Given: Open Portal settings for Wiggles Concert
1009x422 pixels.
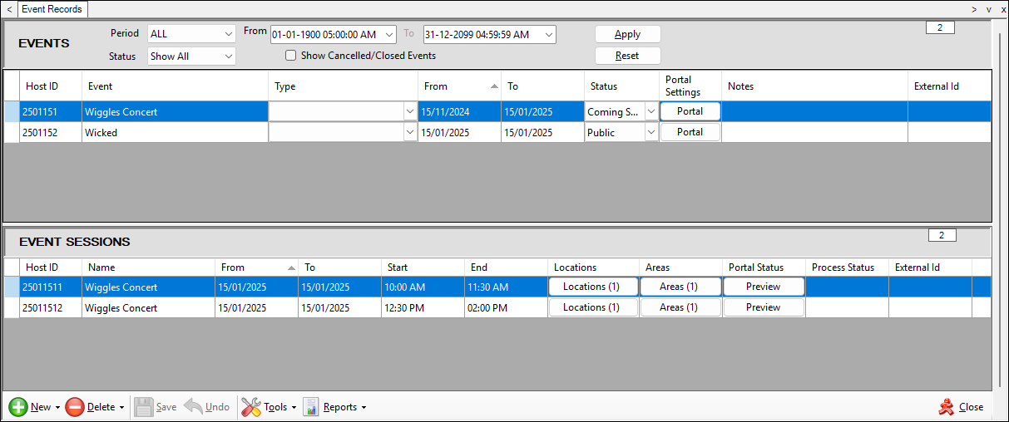Looking at the screenshot, I should [690, 111].
